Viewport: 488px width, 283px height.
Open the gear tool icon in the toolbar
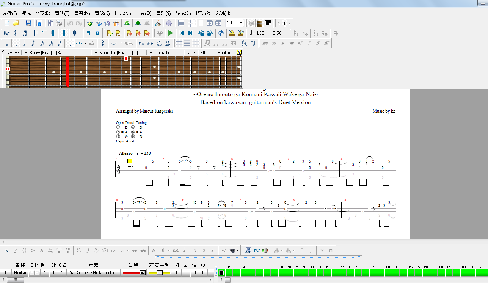169,23
